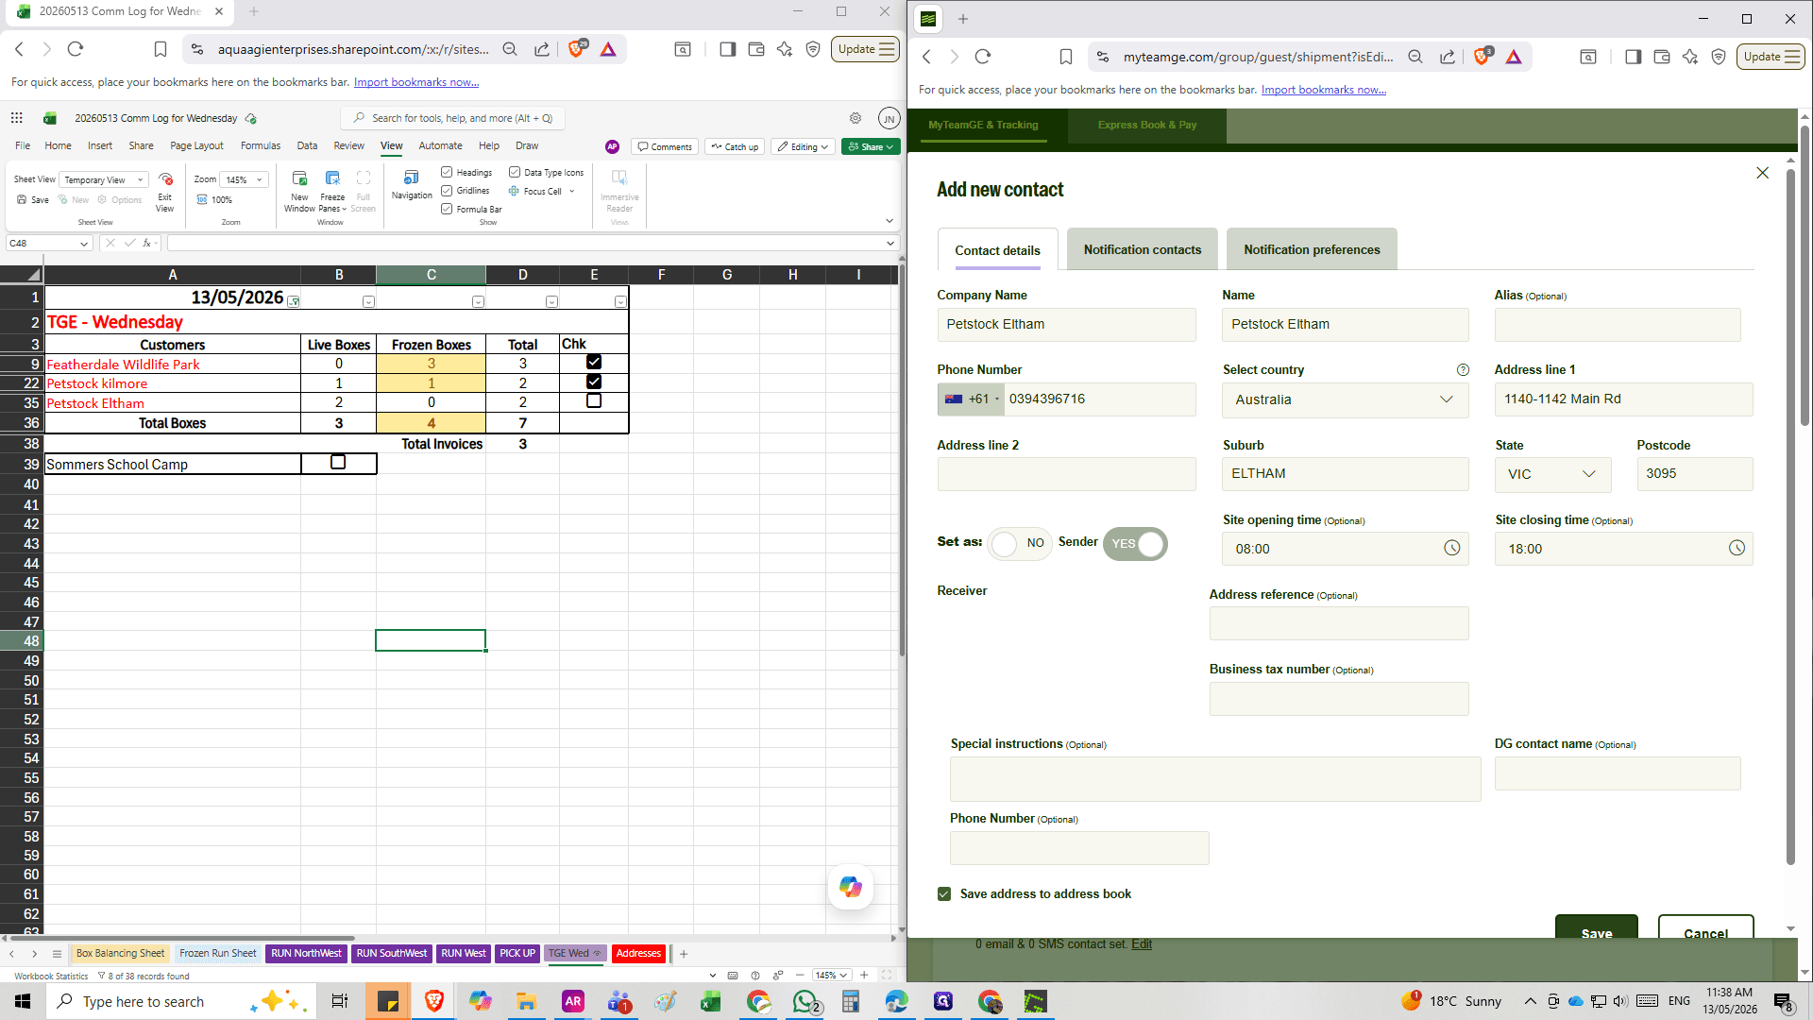Switch to Notification preferences tab
Viewport: 1813px width, 1020px height.
[x=1312, y=249]
